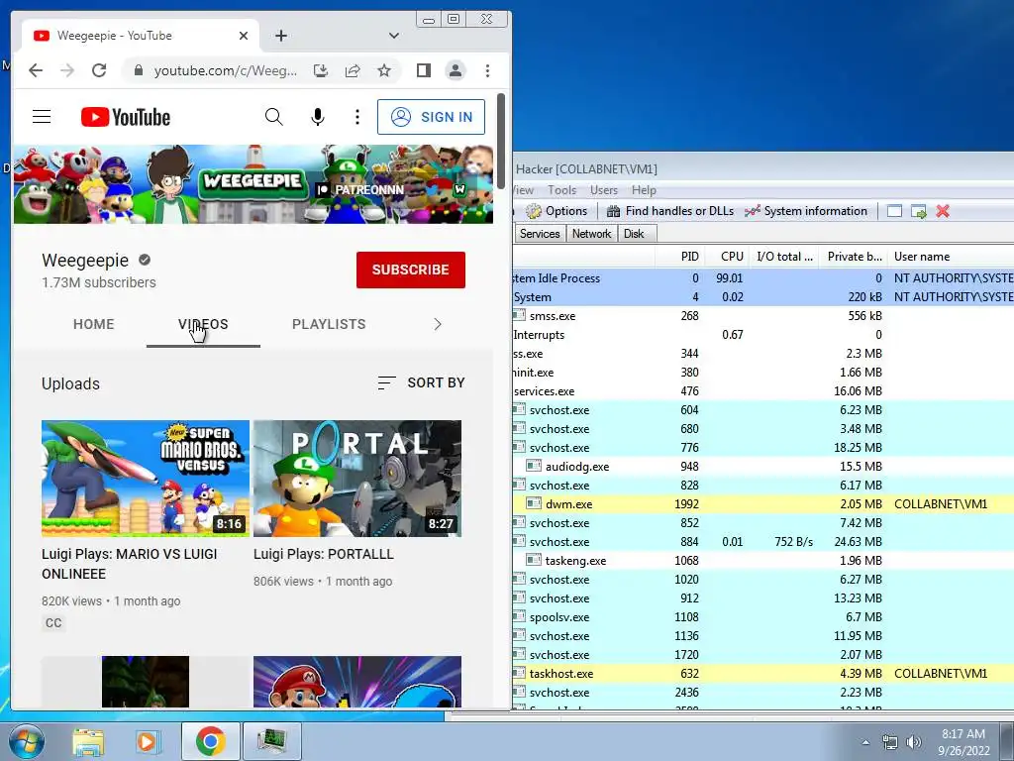1014x761 pixels.
Task: Open System information in Process Hacker
Action: [x=806, y=211]
